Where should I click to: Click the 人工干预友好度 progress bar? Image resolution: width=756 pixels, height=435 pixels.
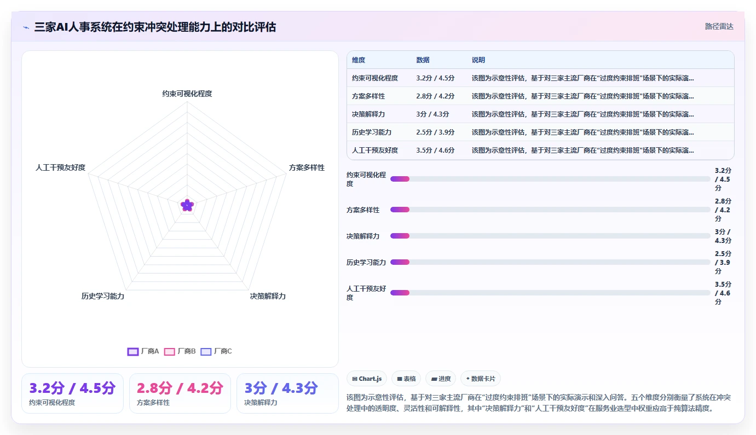pyautogui.click(x=550, y=293)
